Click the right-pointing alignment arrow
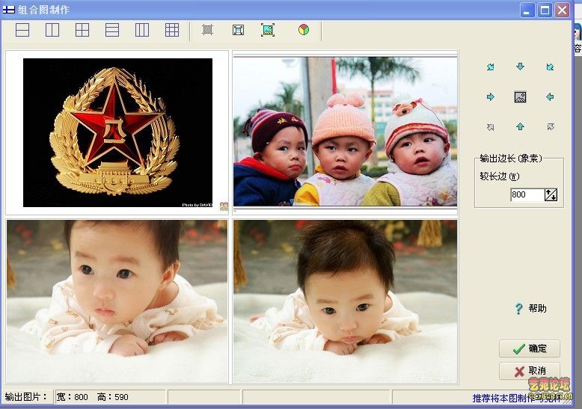 (x=490, y=97)
